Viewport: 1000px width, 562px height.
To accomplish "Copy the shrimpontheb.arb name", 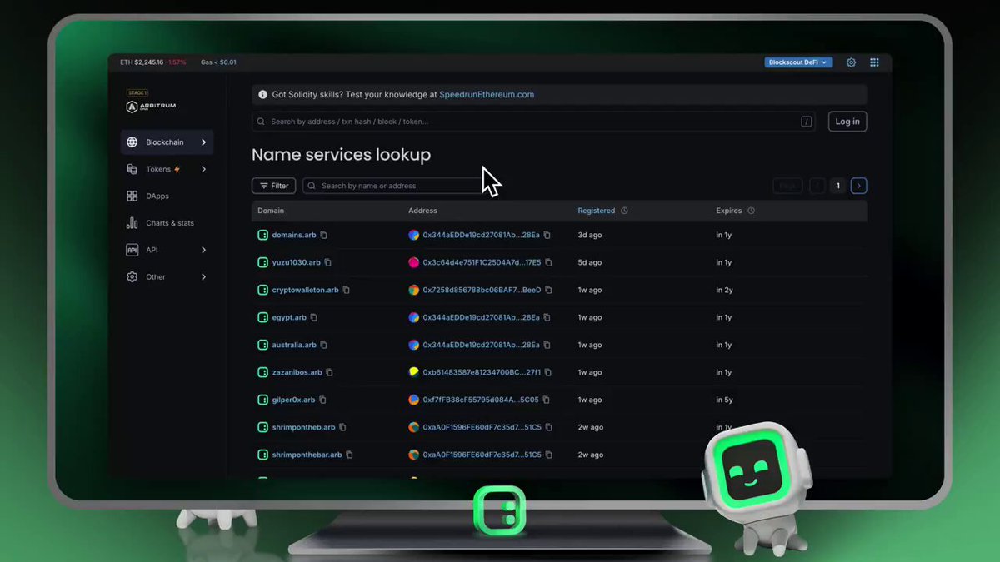I will (342, 427).
